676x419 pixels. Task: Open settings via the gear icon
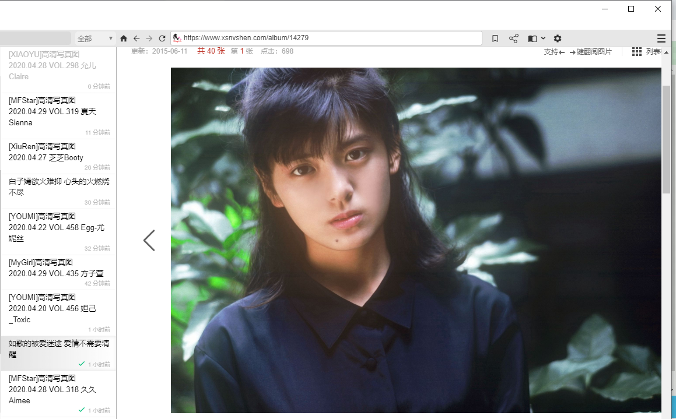558,38
